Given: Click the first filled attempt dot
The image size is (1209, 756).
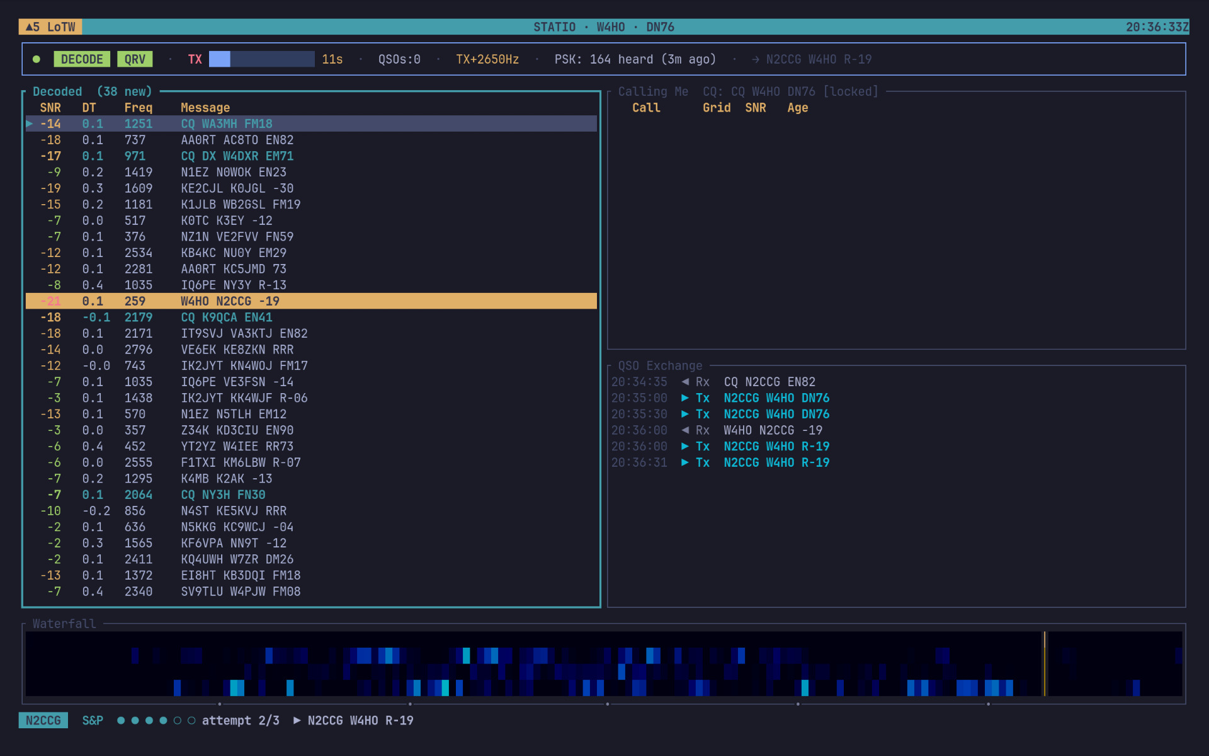Looking at the screenshot, I should pyautogui.click(x=121, y=720).
